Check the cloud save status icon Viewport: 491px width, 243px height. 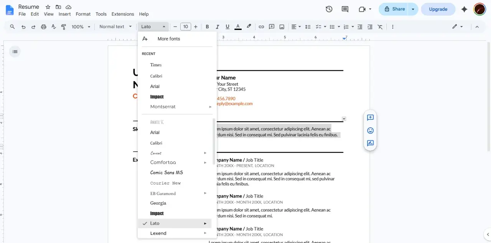(x=69, y=7)
